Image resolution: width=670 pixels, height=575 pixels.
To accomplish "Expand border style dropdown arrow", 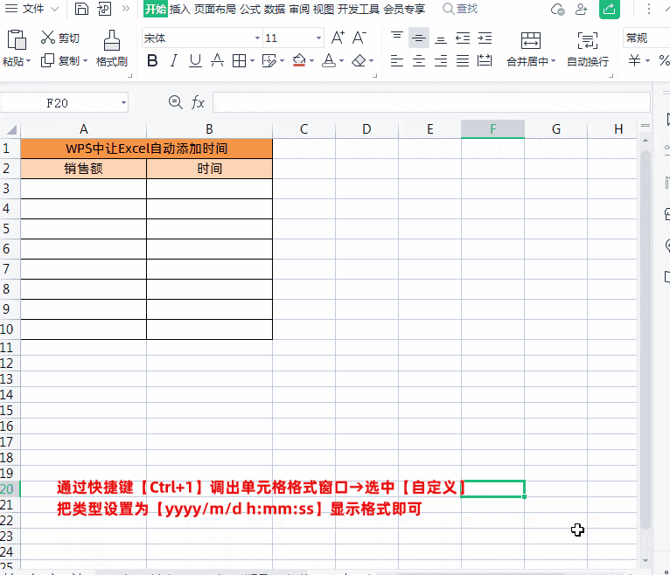I will 252,61.
